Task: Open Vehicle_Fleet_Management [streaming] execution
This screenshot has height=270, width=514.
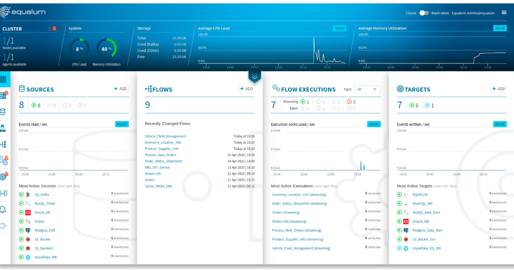Action: click(302, 248)
